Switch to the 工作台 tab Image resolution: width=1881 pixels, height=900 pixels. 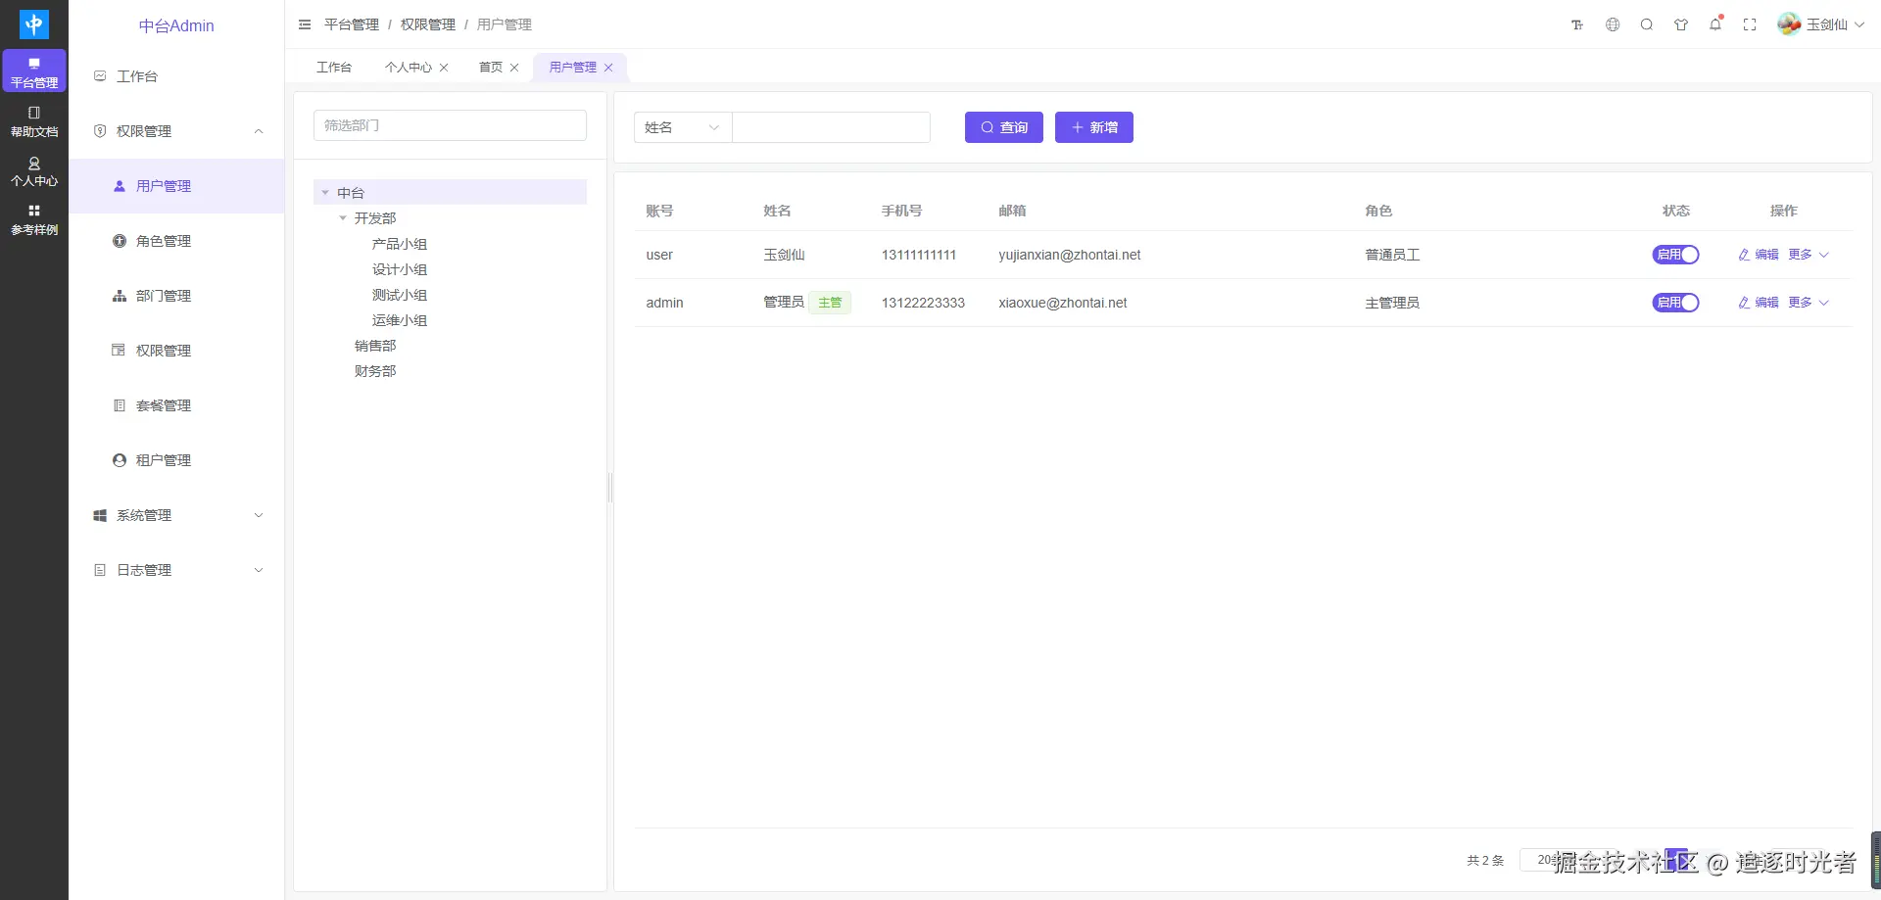point(334,68)
